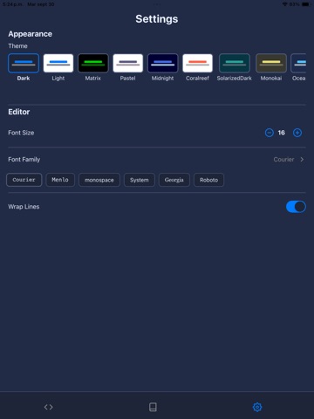
Task: Open the Font Family chevron
Action: 302,160
